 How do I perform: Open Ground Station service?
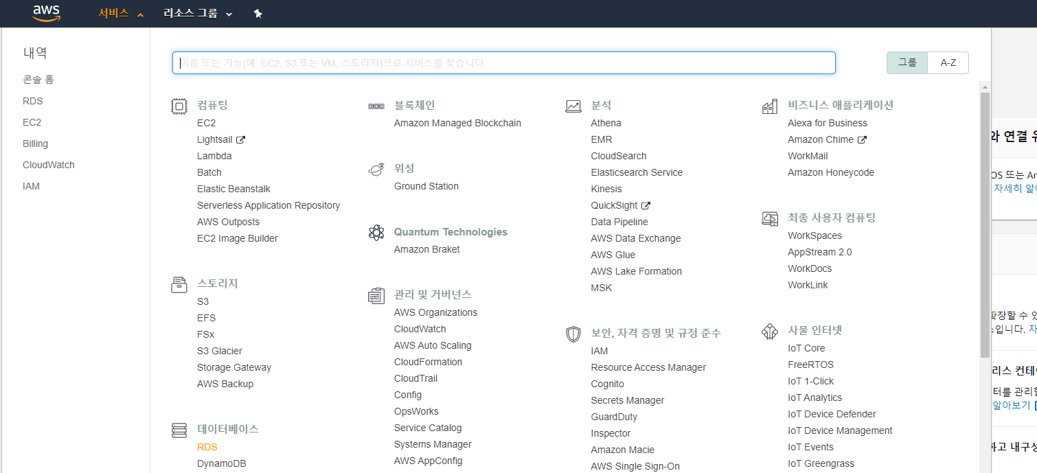click(x=426, y=186)
